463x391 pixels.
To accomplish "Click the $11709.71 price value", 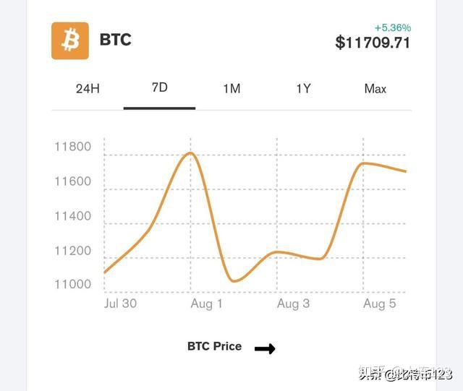I will pyautogui.click(x=373, y=43).
